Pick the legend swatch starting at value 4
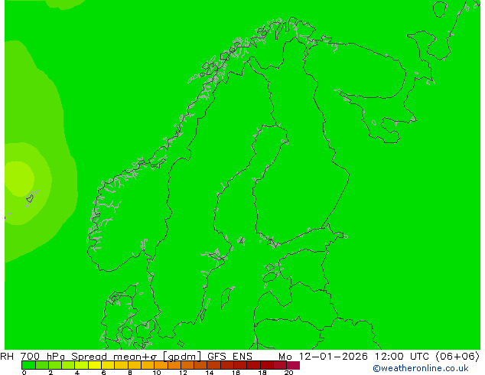The width and height of the screenshot is (485, 375). tap(81, 365)
